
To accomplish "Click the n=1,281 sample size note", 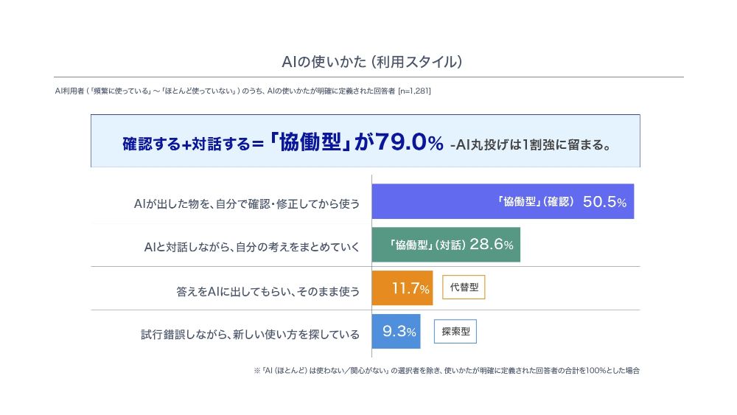I will pos(414,91).
